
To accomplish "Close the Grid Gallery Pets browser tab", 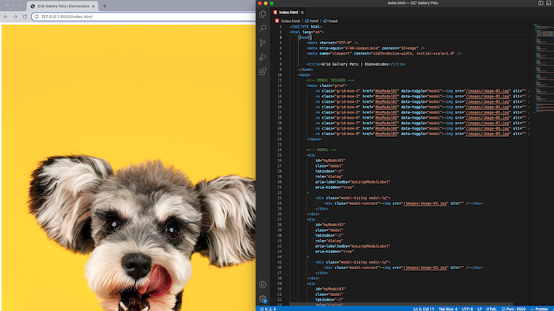I will click(93, 6).
